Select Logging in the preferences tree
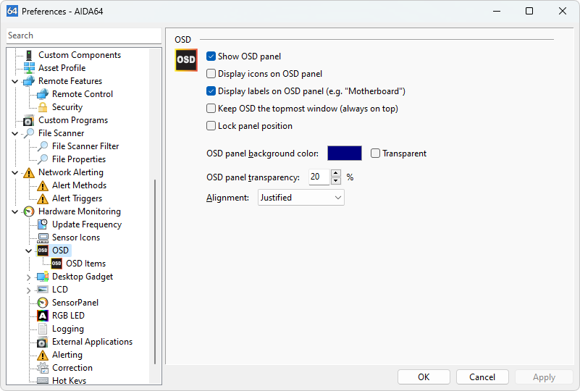 [x=67, y=329]
